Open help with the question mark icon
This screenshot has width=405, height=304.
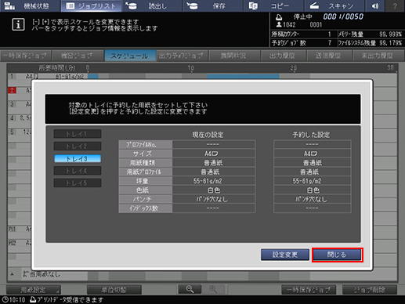[x=395, y=5]
